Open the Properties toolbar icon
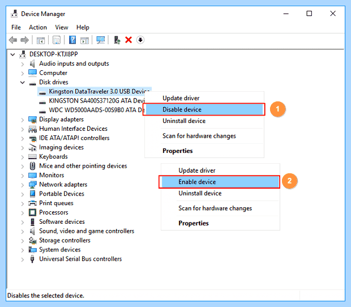 click(57, 40)
